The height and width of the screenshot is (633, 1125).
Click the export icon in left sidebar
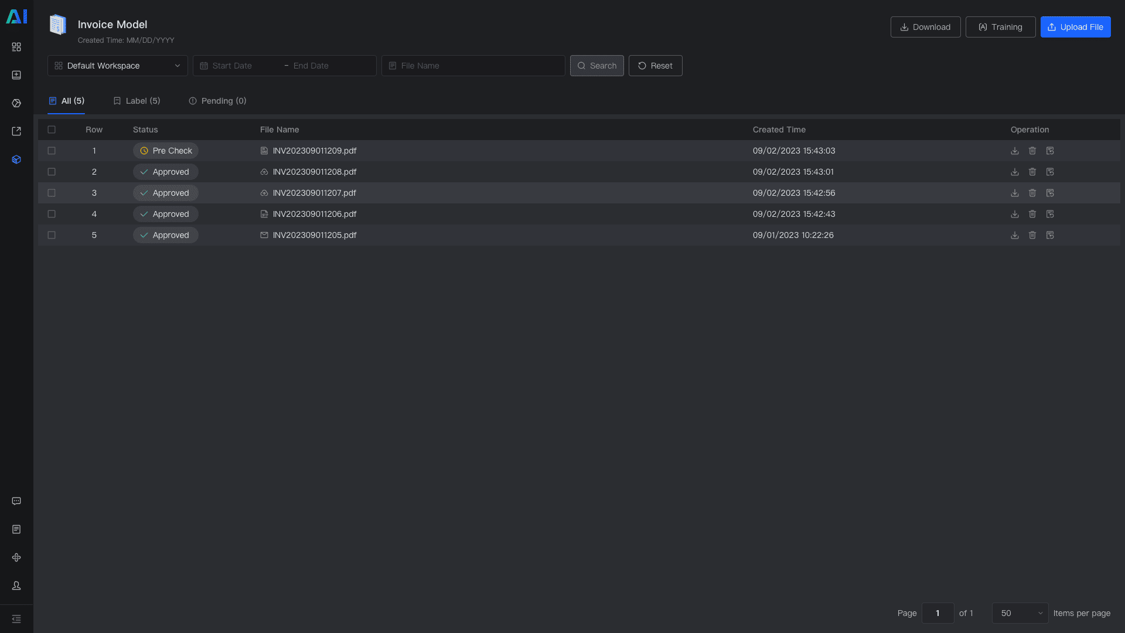(16, 131)
